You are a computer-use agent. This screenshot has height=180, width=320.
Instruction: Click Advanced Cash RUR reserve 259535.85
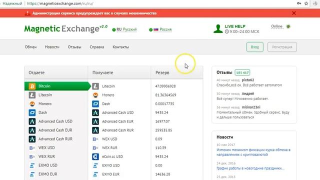tap(163, 130)
